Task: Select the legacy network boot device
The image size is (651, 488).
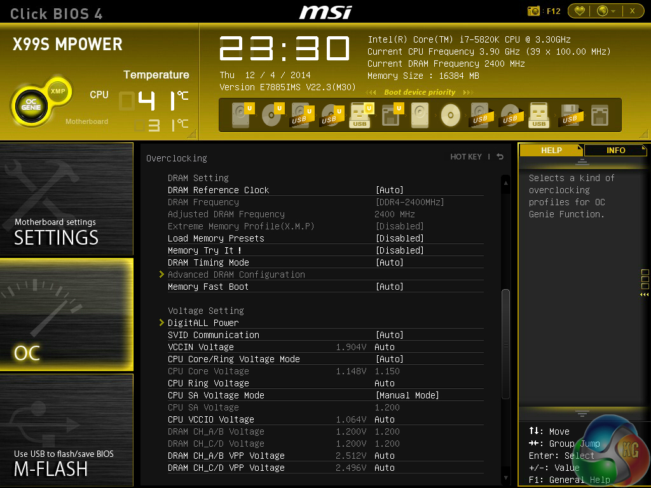Action: coord(600,115)
